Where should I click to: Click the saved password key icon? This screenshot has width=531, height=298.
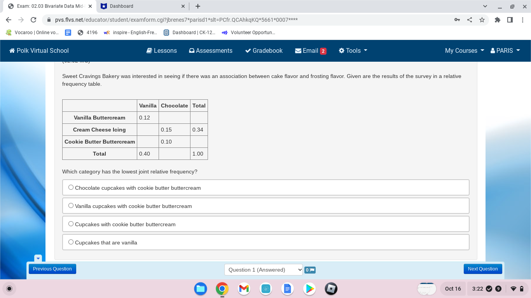tap(457, 20)
